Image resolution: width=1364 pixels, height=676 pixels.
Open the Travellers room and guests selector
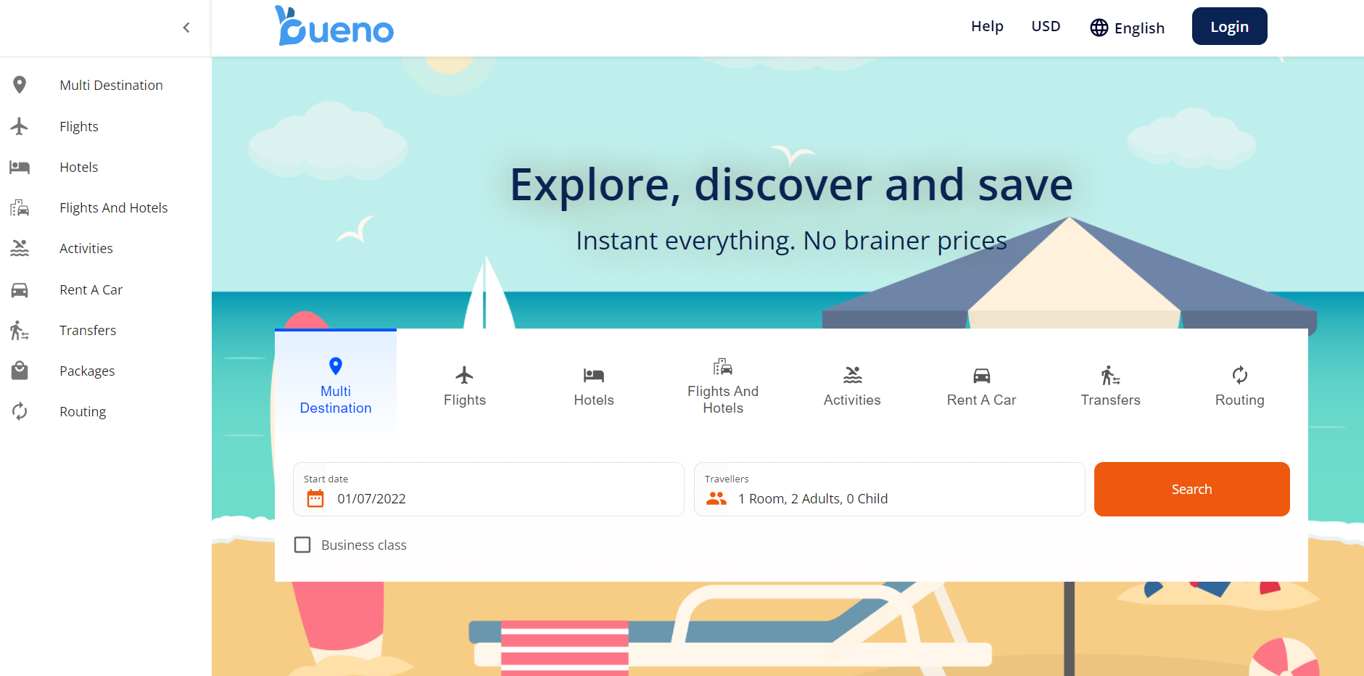(888, 490)
